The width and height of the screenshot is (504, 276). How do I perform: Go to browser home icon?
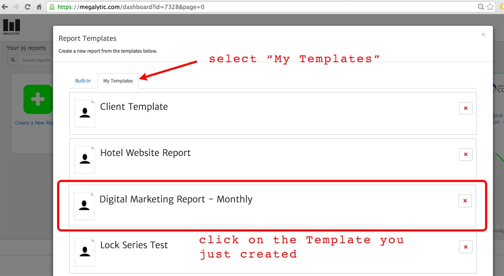39,7
